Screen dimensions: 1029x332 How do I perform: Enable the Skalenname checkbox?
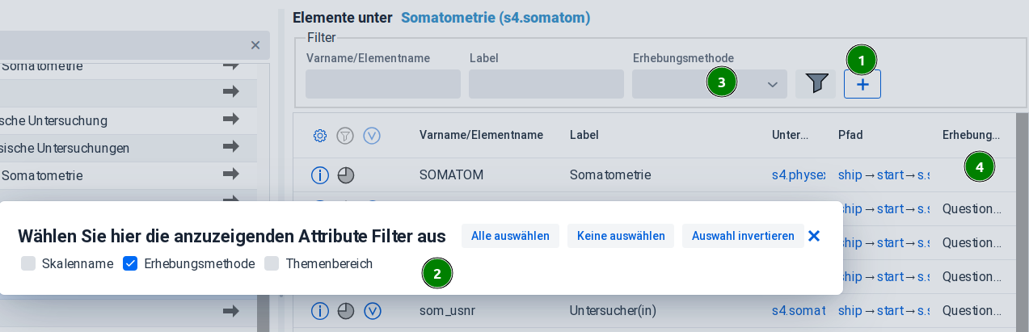coord(28,263)
